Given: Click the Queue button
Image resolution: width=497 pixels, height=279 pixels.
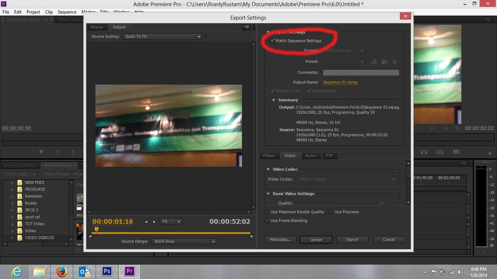Looking at the screenshot, I should (316, 239).
